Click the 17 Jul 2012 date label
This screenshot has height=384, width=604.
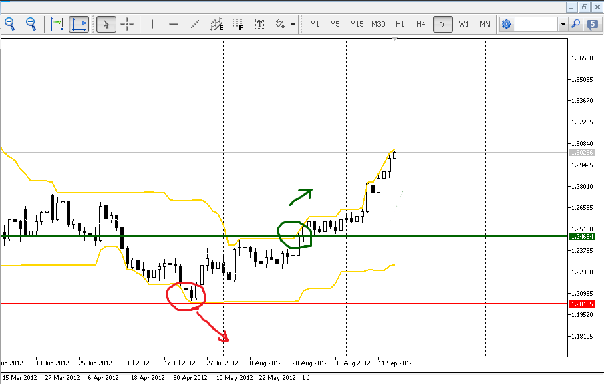pos(180,363)
